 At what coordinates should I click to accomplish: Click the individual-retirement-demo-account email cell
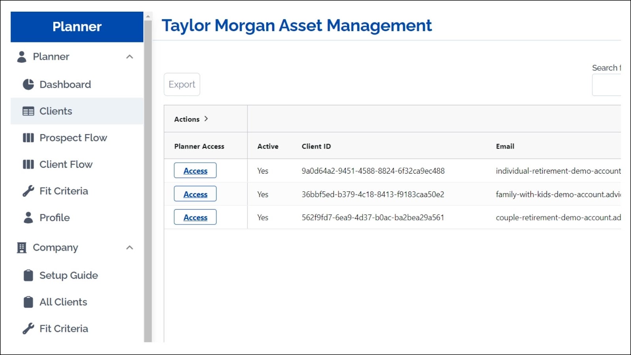point(558,171)
